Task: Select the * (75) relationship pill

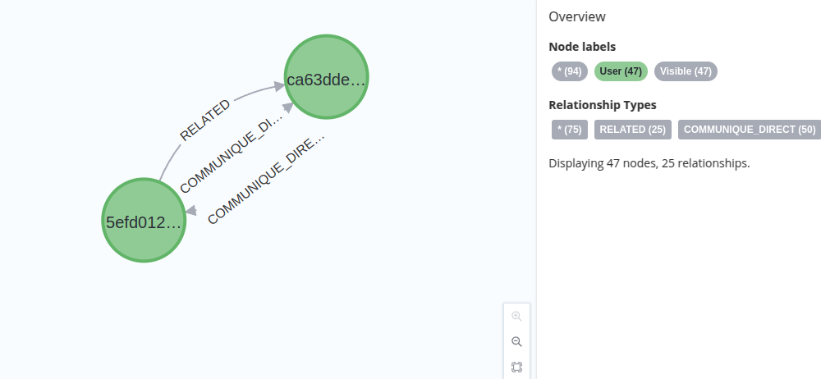Action: point(570,130)
